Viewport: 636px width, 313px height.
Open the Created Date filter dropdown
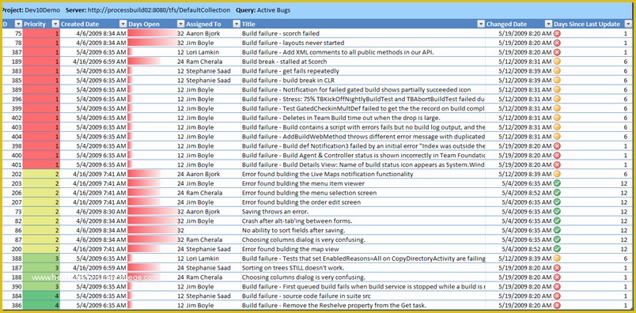point(123,25)
